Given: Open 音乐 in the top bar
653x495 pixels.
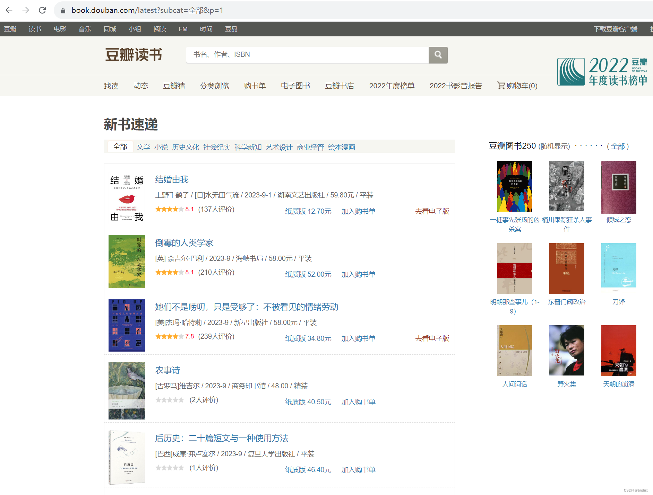Looking at the screenshot, I should coord(85,29).
